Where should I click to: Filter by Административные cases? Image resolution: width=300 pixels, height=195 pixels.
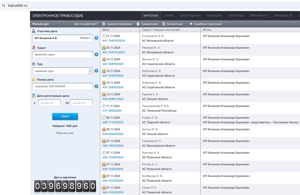click(x=117, y=24)
